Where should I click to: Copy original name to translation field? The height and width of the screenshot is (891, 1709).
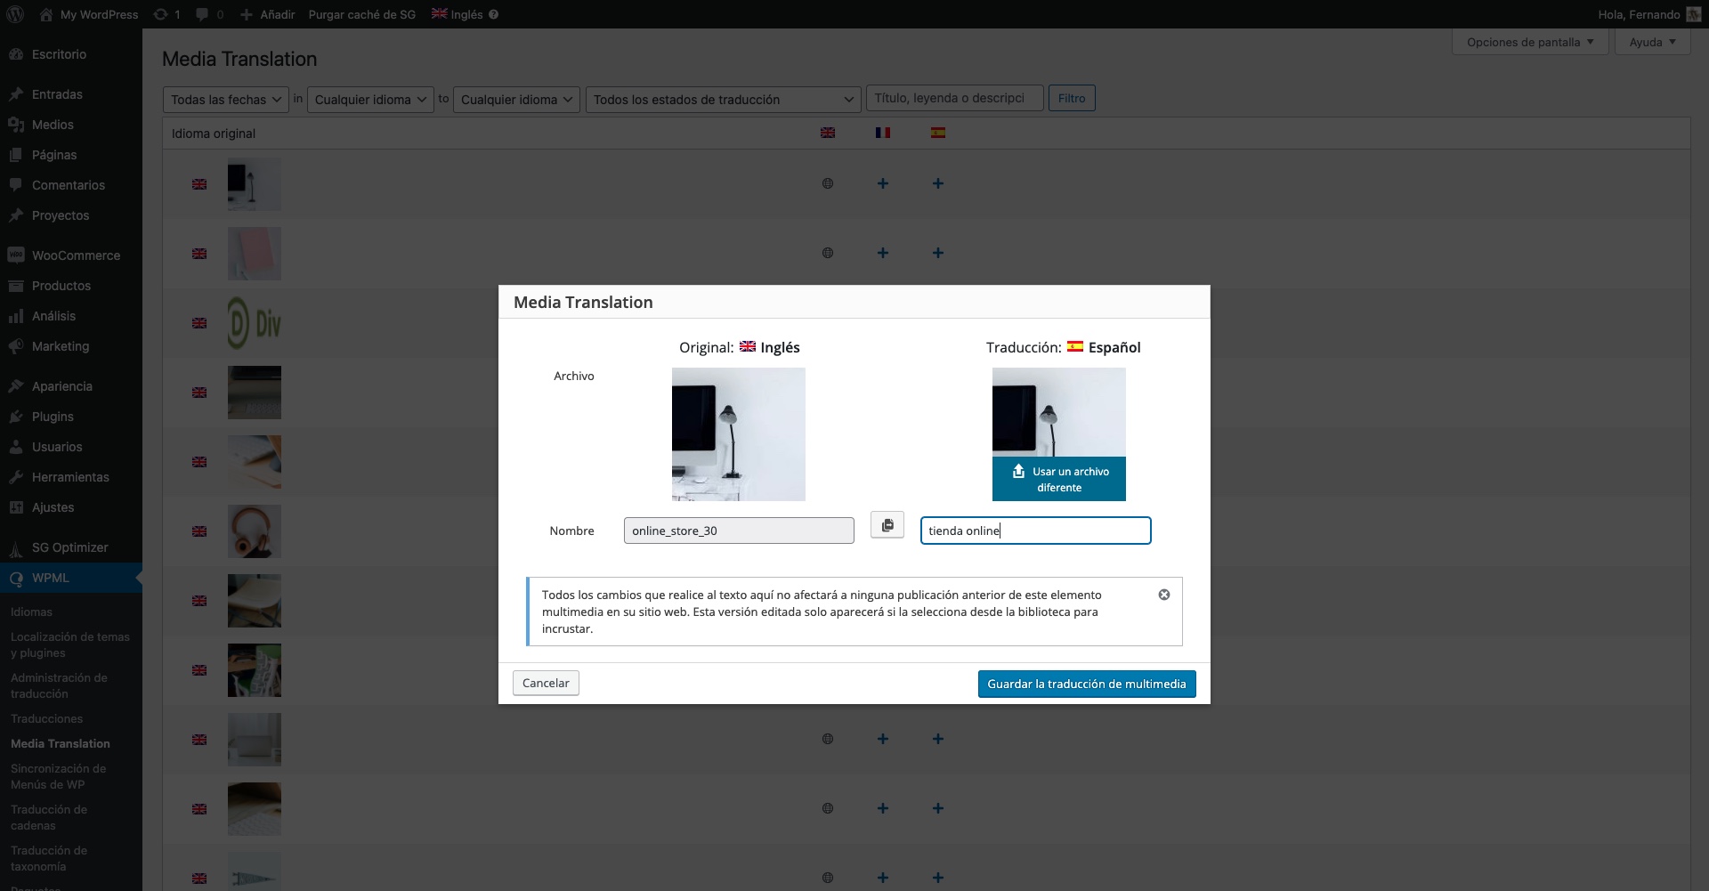click(887, 526)
